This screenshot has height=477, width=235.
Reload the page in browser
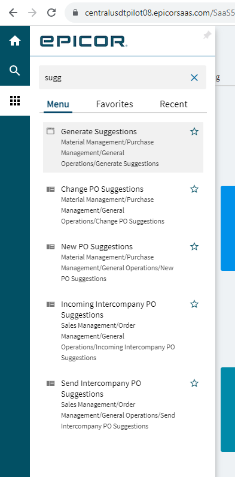51,13
